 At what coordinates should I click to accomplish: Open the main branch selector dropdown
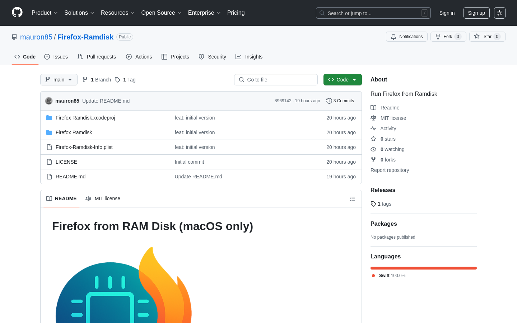pyautogui.click(x=59, y=80)
